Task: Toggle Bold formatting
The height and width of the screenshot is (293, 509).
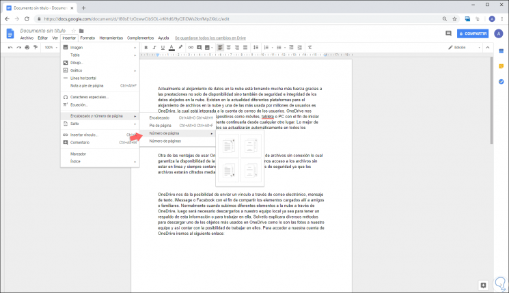Action: pyautogui.click(x=146, y=47)
